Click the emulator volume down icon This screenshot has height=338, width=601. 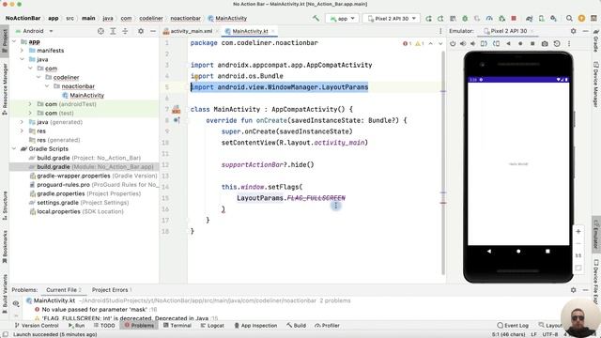[x=473, y=44]
